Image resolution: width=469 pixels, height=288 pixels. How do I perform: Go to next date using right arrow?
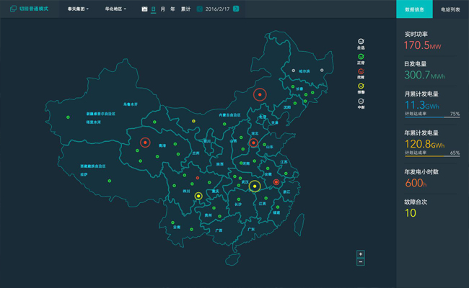coord(236,9)
